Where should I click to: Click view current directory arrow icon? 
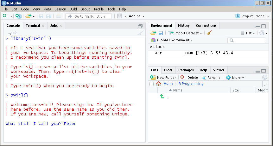click(x=15, y=33)
